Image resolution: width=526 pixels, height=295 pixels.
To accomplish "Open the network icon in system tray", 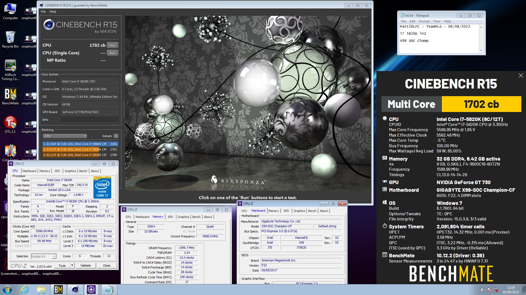I will 496,290.
